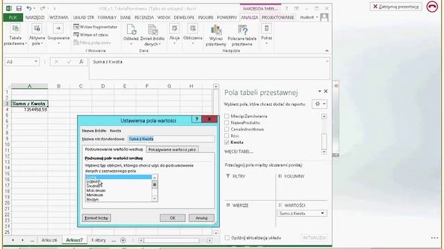Select cell A3 Suma z Kwota
Image resolution: width=444 pixels, height=249 pixels.
coord(29,104)
